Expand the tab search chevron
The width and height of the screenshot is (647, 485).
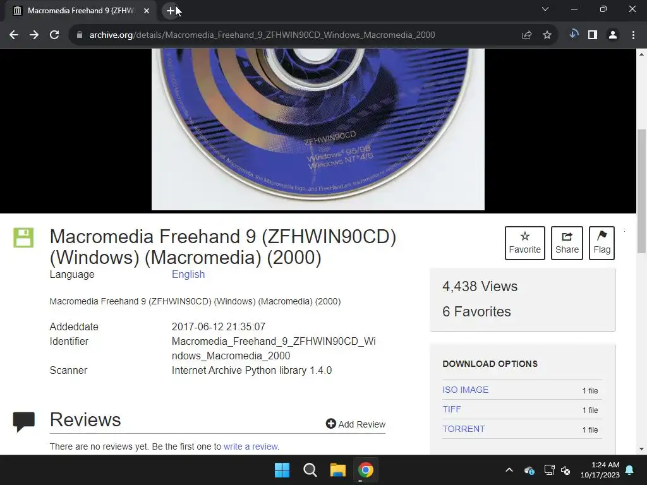[545, 9]
